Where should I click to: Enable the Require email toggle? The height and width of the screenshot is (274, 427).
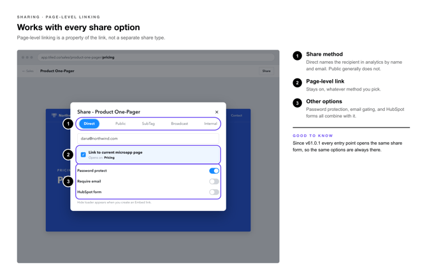(214, 182)
